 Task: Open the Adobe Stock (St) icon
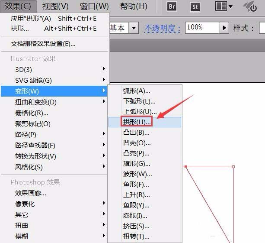click(195, 7)
